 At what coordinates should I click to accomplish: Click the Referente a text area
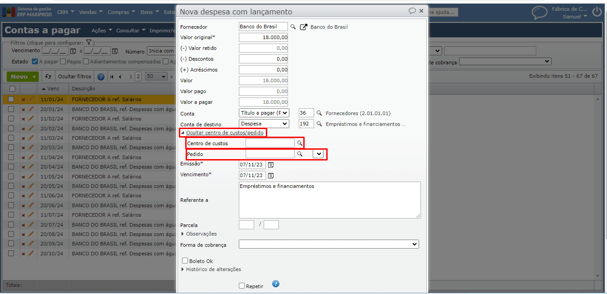click(329, 200)
